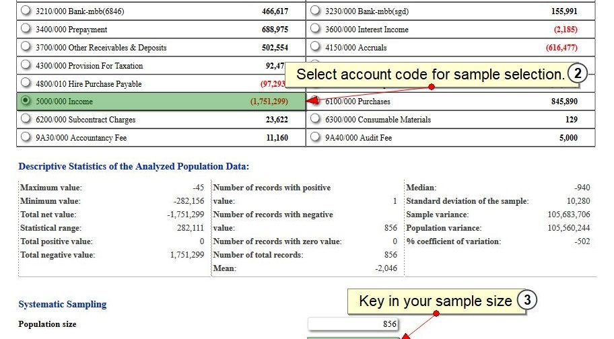
Task: Select the 4150/000 Accruals radio button
Action: pyautogui.click(x=315, y=46)
